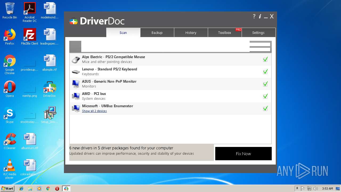The width and height of the screenshot is (341, 192).
Task: Click Show all 2 devices link
Action: pos(94,111)
